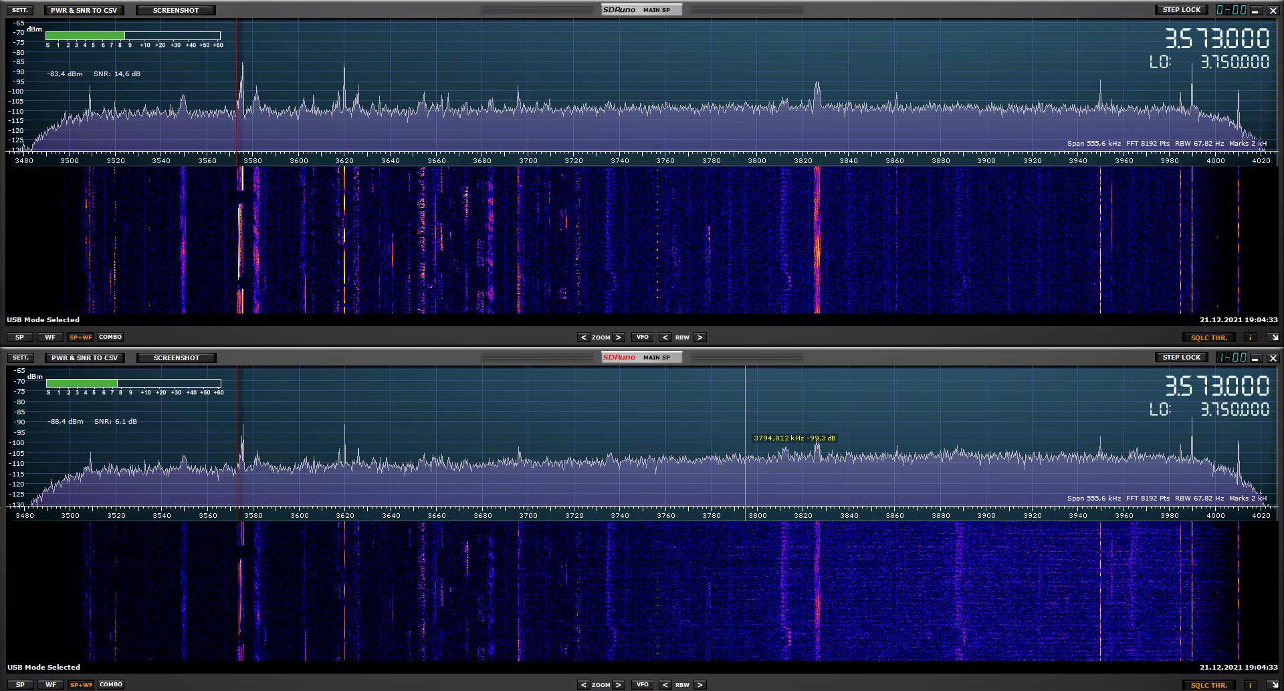The image size is (1284, 691).
Task: Click '-83,4 dBm' power readout, top window
Action: coord(65,74)
